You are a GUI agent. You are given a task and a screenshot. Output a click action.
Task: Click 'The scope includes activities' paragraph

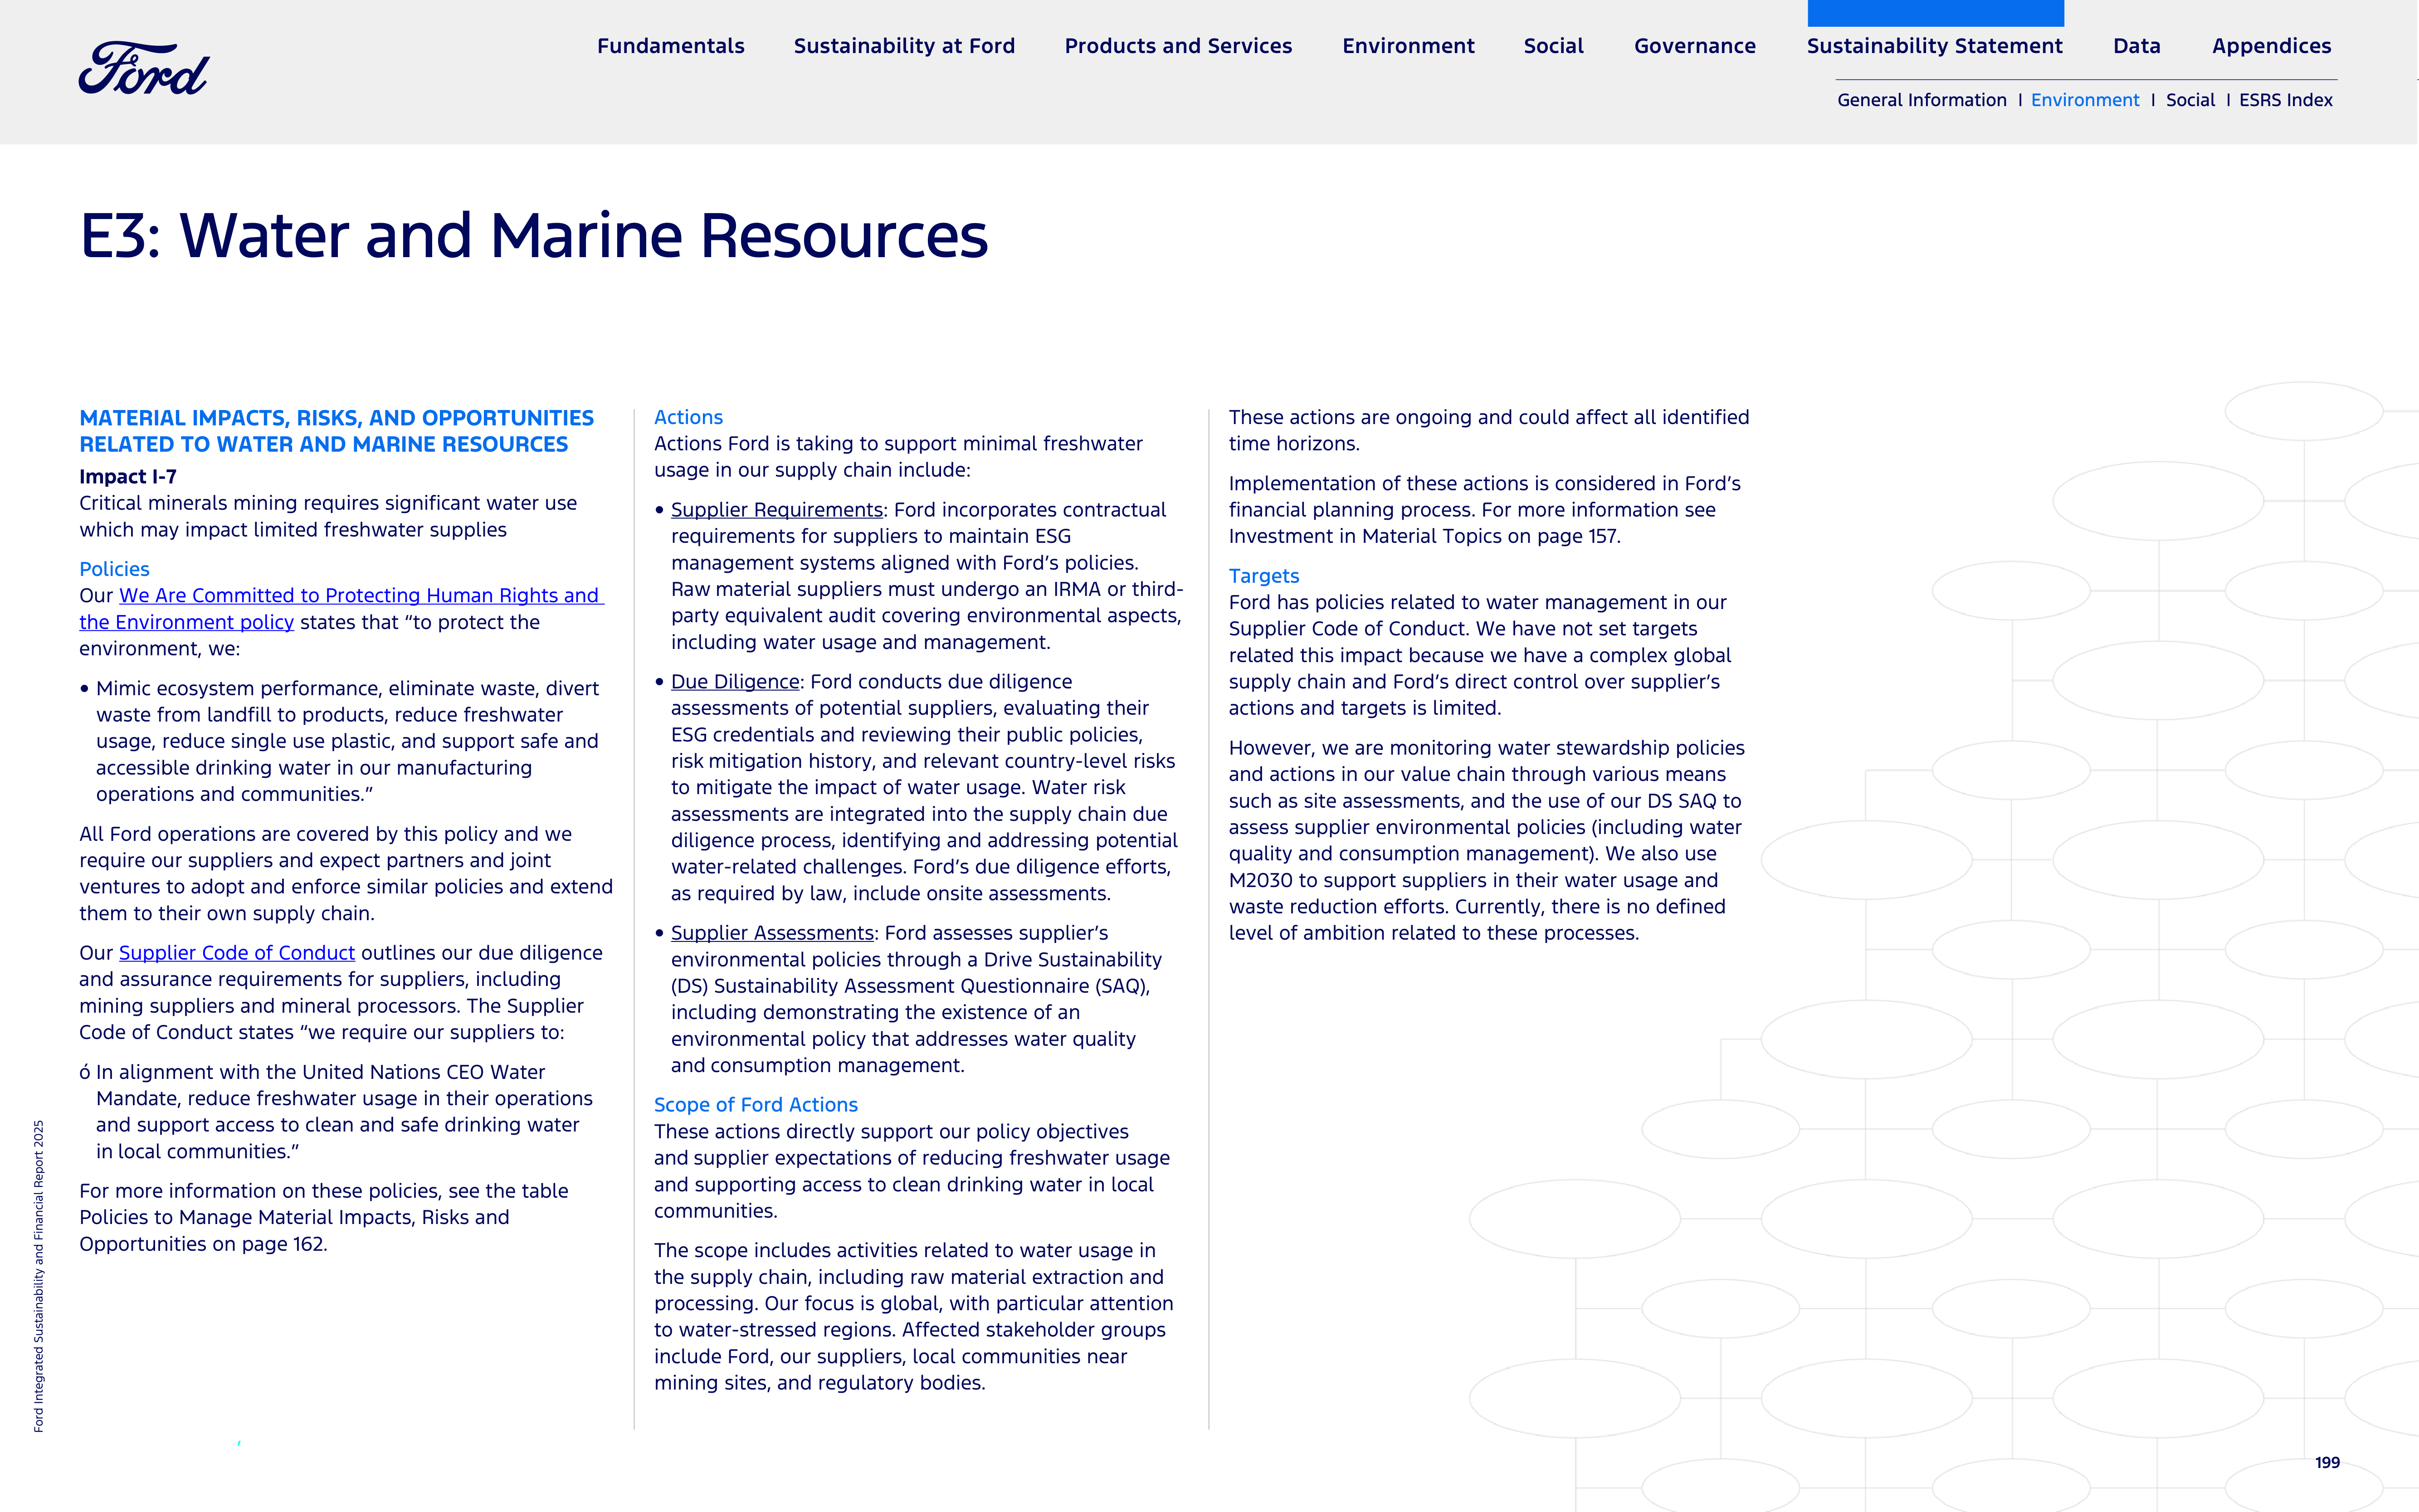(914, 1316)
